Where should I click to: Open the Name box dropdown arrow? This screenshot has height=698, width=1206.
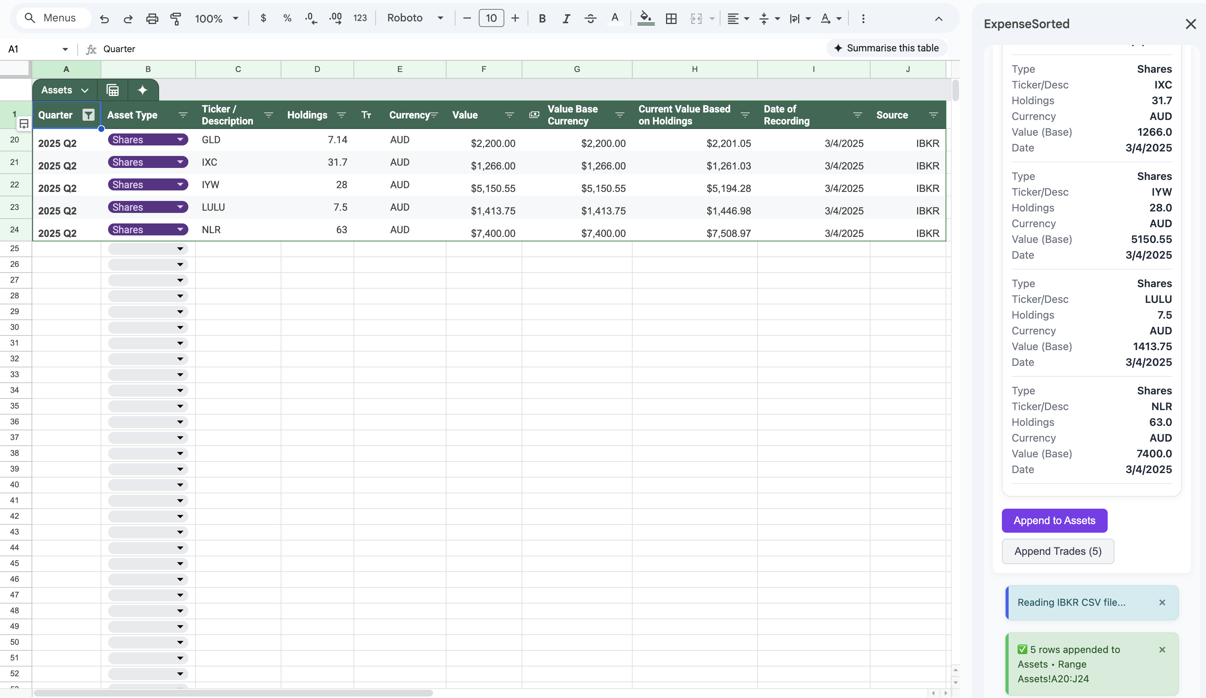click(x=65, y=49)
